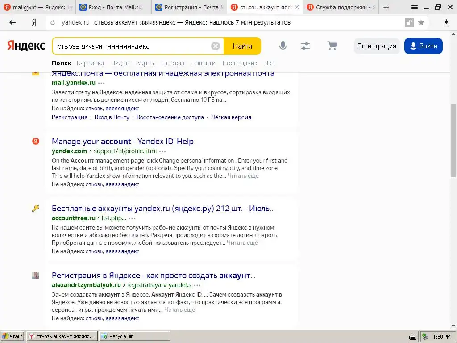457x343 pixels.
Task: Select the Переводчик search category
Action: pyautogui.click(x=240, y=63)
